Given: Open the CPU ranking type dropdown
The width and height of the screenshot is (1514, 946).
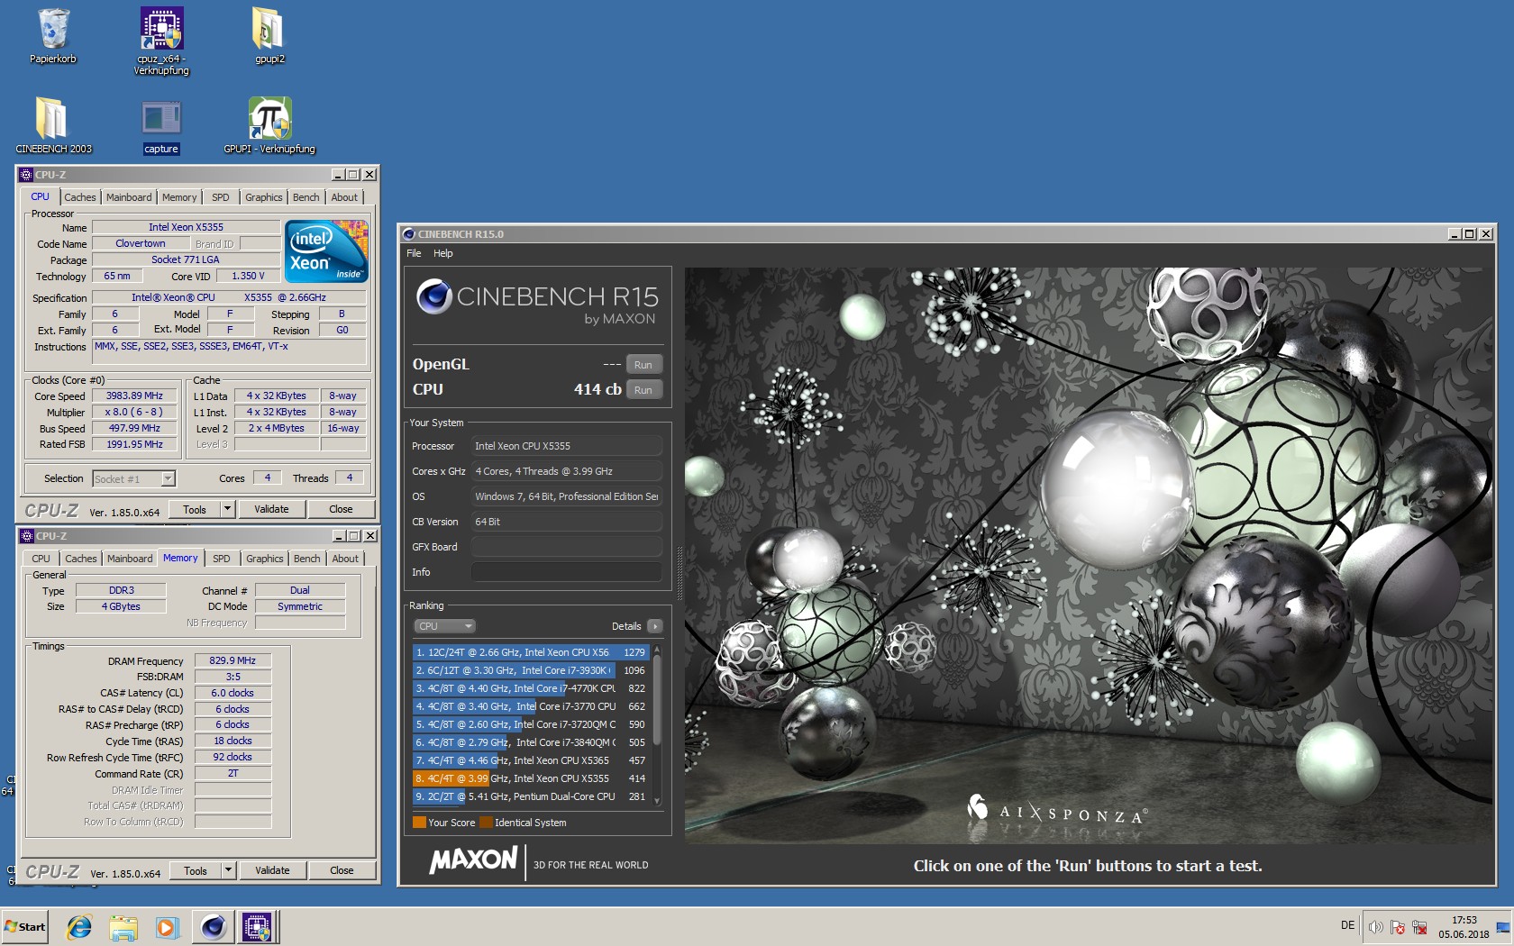Looking at the screenshot, I should point(444,626).
